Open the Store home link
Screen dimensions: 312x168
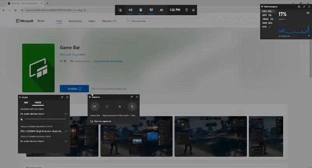pyautogui.click(x=41, y=21)
